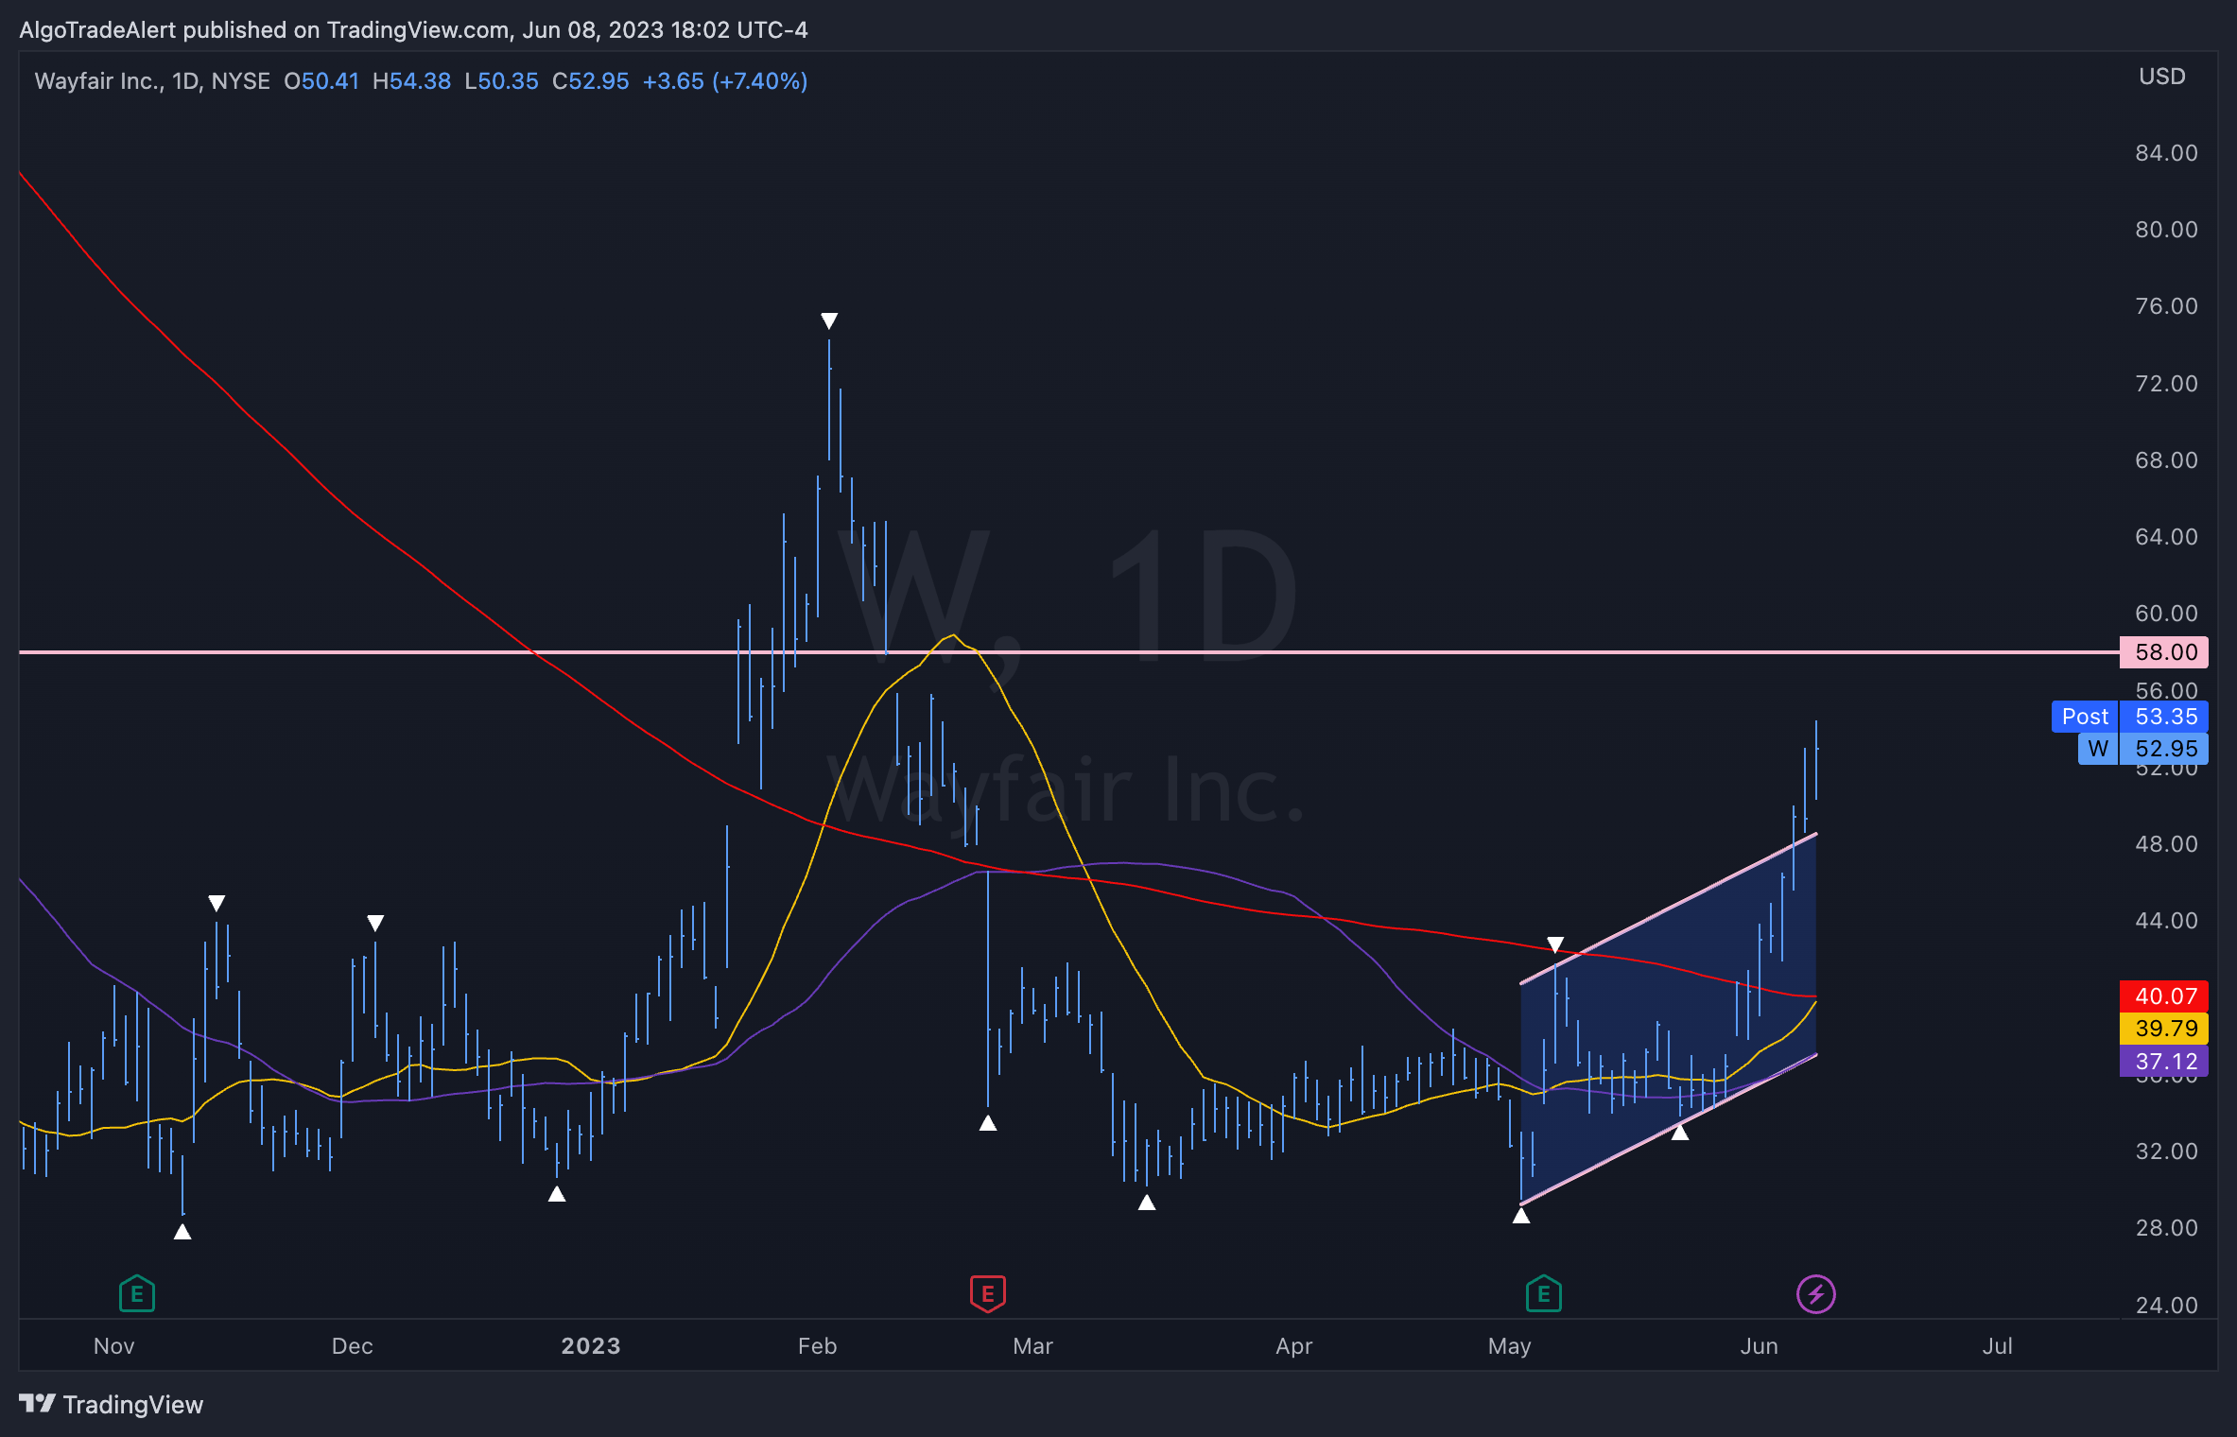Click the up-triangle pivot marker below the late-February gap low
This screenshot has height=1437, width=2237.
[988, 1123]
